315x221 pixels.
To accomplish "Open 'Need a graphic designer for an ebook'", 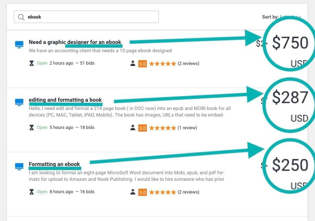I will [75, 42].
